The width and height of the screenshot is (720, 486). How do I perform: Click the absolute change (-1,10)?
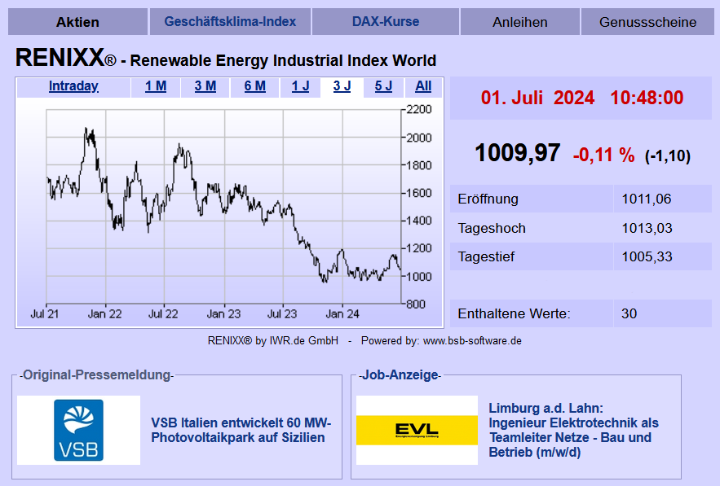[x=668, y=155]
